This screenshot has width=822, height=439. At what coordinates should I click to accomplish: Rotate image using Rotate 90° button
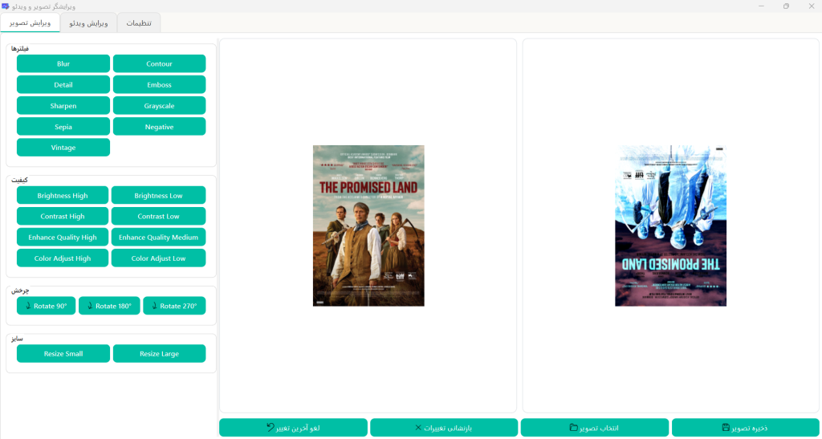click(x=46, y=306)
